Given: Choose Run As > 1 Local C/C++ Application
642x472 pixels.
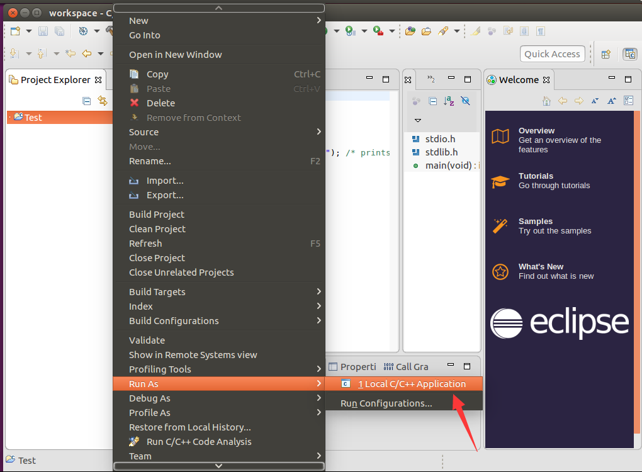Looking at the screenshot, I should (403, 383).
